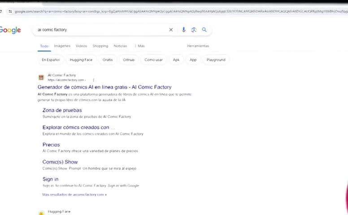Apply the 'Github' filter chip
The image size is (348, 215).
[129, 60]
